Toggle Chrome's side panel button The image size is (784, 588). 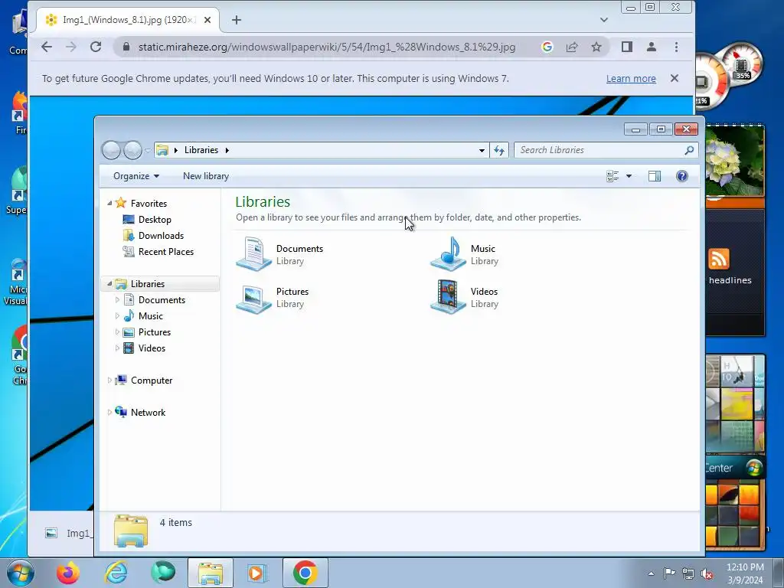(626, 47)
